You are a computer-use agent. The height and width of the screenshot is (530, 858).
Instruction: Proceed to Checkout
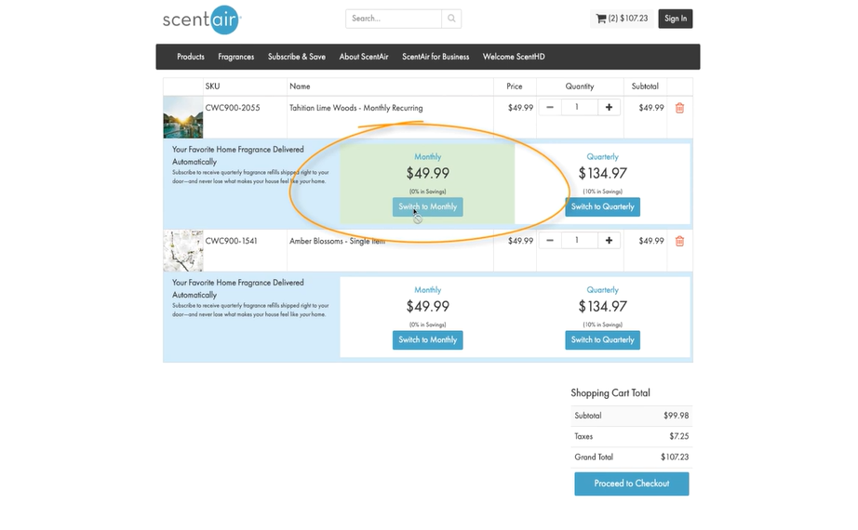[632, 484]
